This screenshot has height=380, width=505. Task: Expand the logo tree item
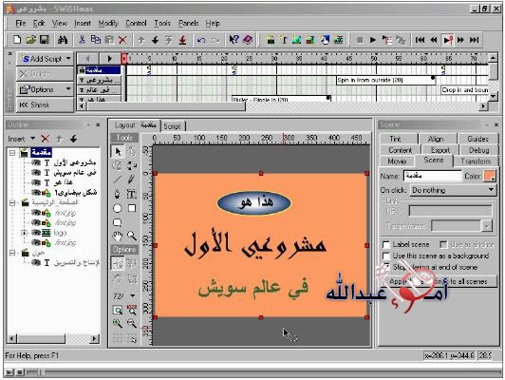tap(24, 233)
